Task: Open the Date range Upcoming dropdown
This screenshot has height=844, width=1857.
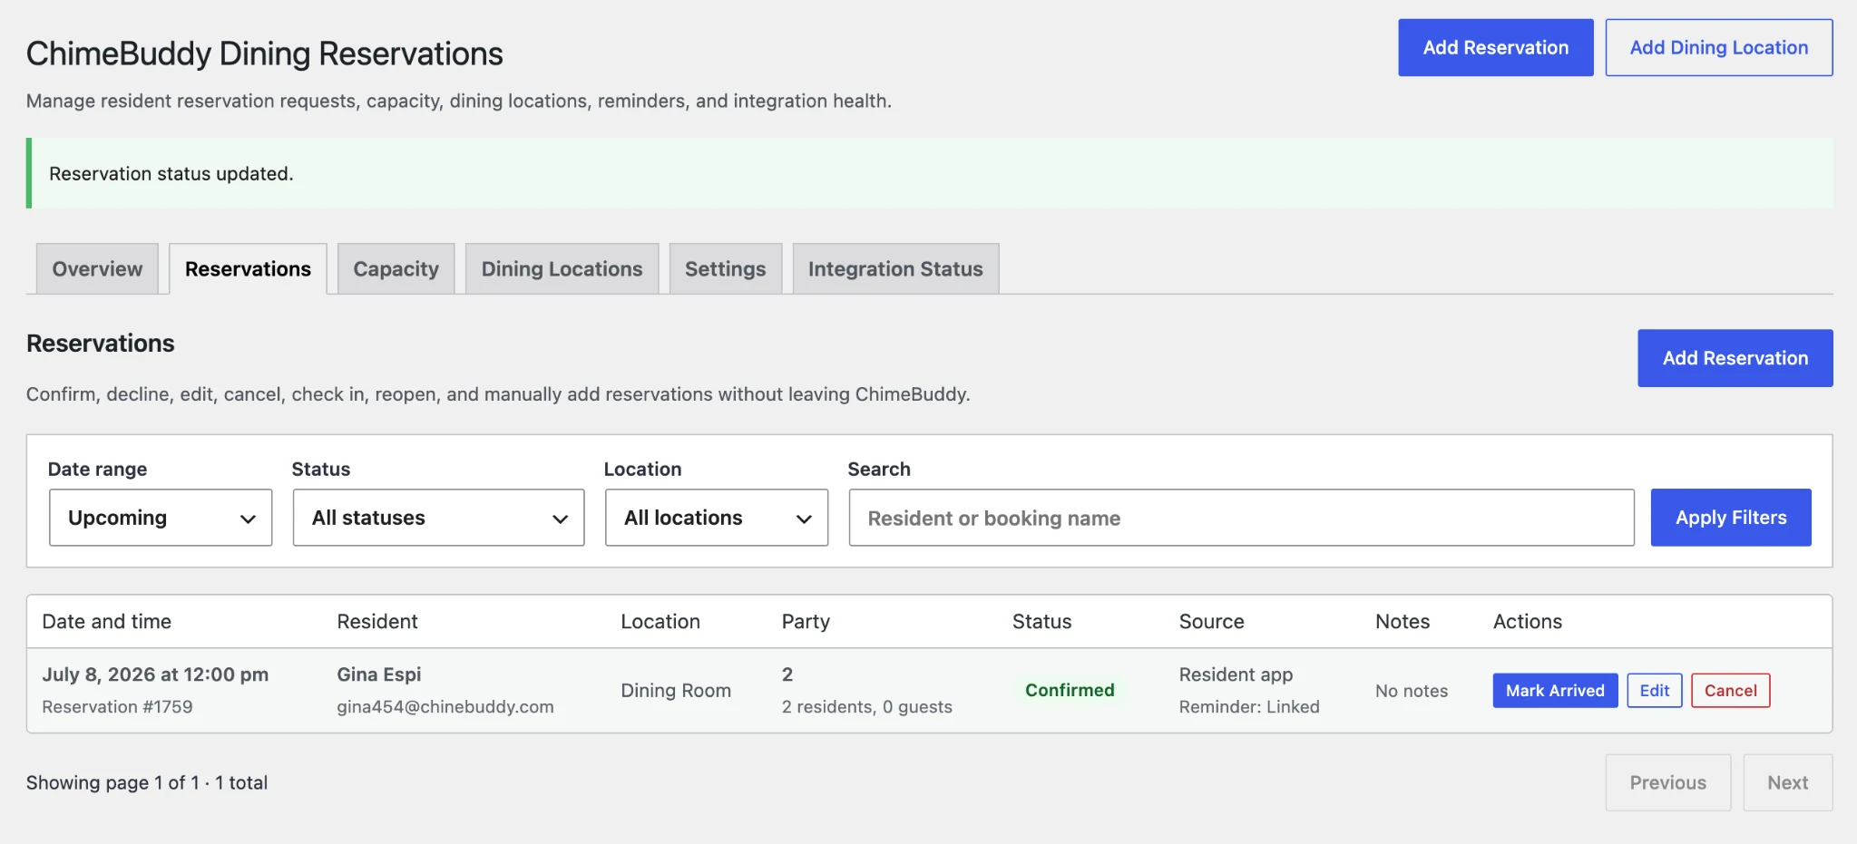Action: [161, 518]
